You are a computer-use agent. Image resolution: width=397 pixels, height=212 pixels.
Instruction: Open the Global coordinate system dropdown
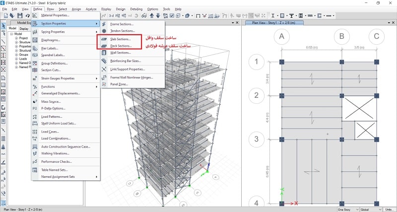pyautogui.click(x=371, y=209)
